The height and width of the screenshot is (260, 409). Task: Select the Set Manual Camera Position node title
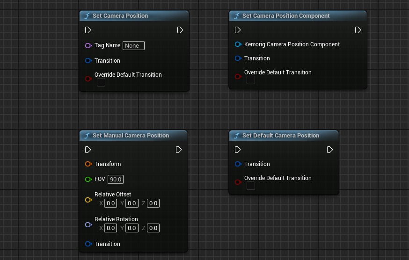[131, 136]
